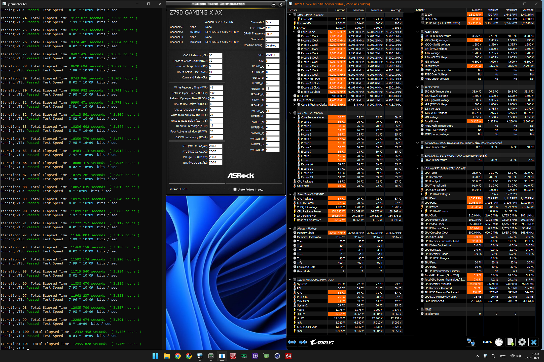Click the tREFI value field
The width and height of the screenshot is (544, 362).
coord(272,55)
